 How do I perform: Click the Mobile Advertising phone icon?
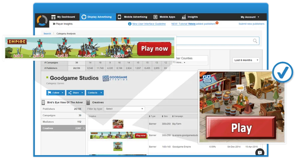[x=119, y=17]
